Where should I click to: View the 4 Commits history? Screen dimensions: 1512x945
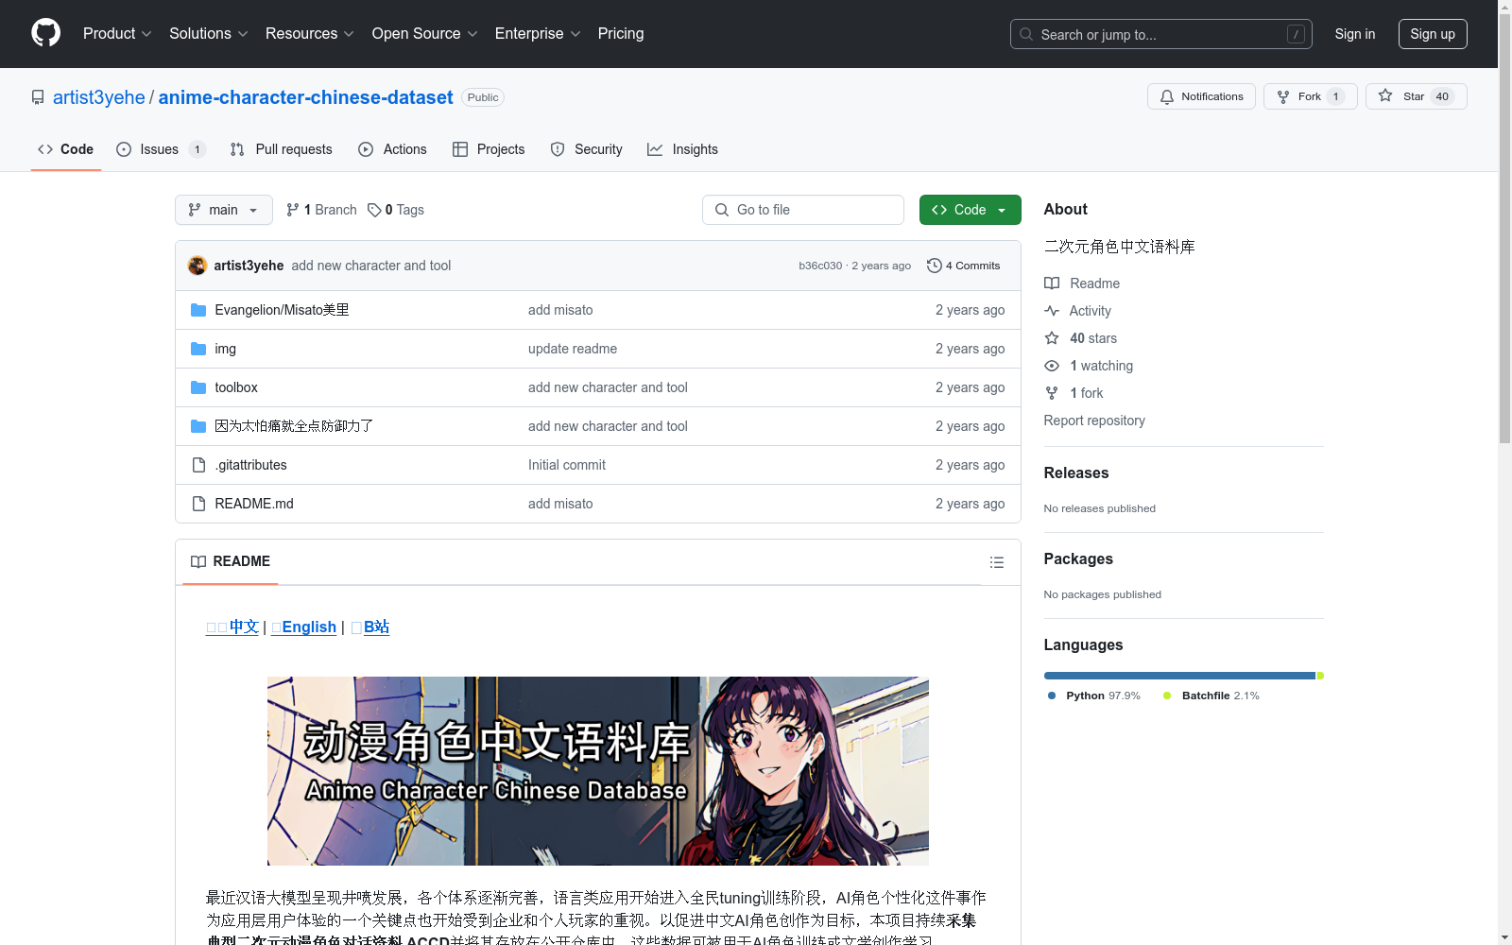[x=964, y=266]
